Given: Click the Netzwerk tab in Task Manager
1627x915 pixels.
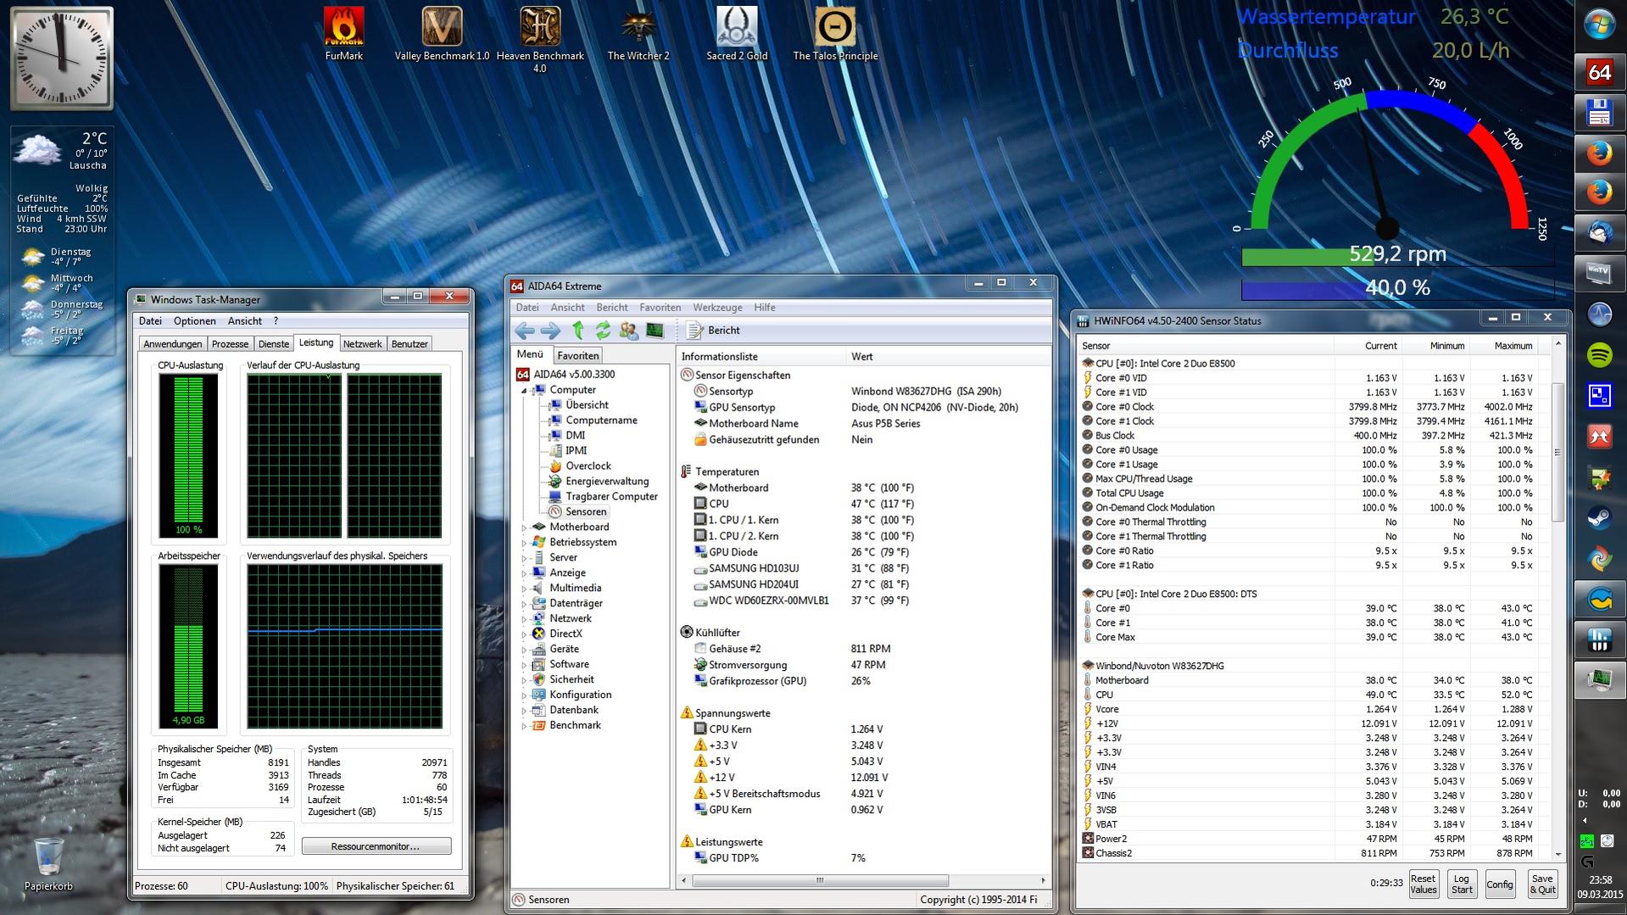Looking at the screenshot, I should tap(362, 344).
